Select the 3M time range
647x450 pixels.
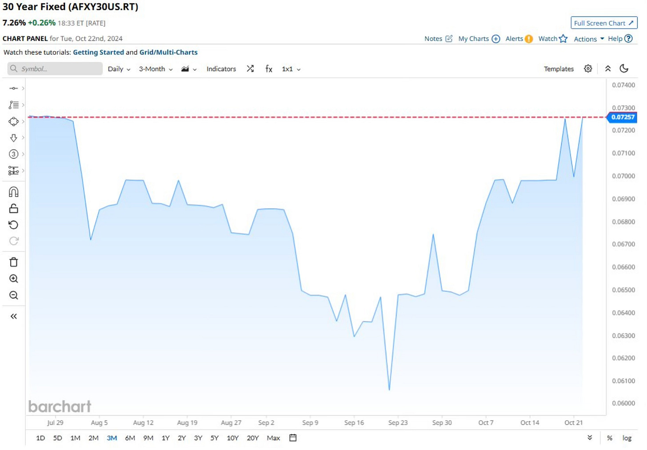tap(112, 438)
